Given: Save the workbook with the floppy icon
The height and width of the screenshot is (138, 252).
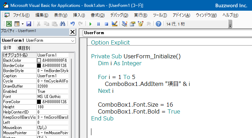Looking at the screenshot, I should pos(29,24).
